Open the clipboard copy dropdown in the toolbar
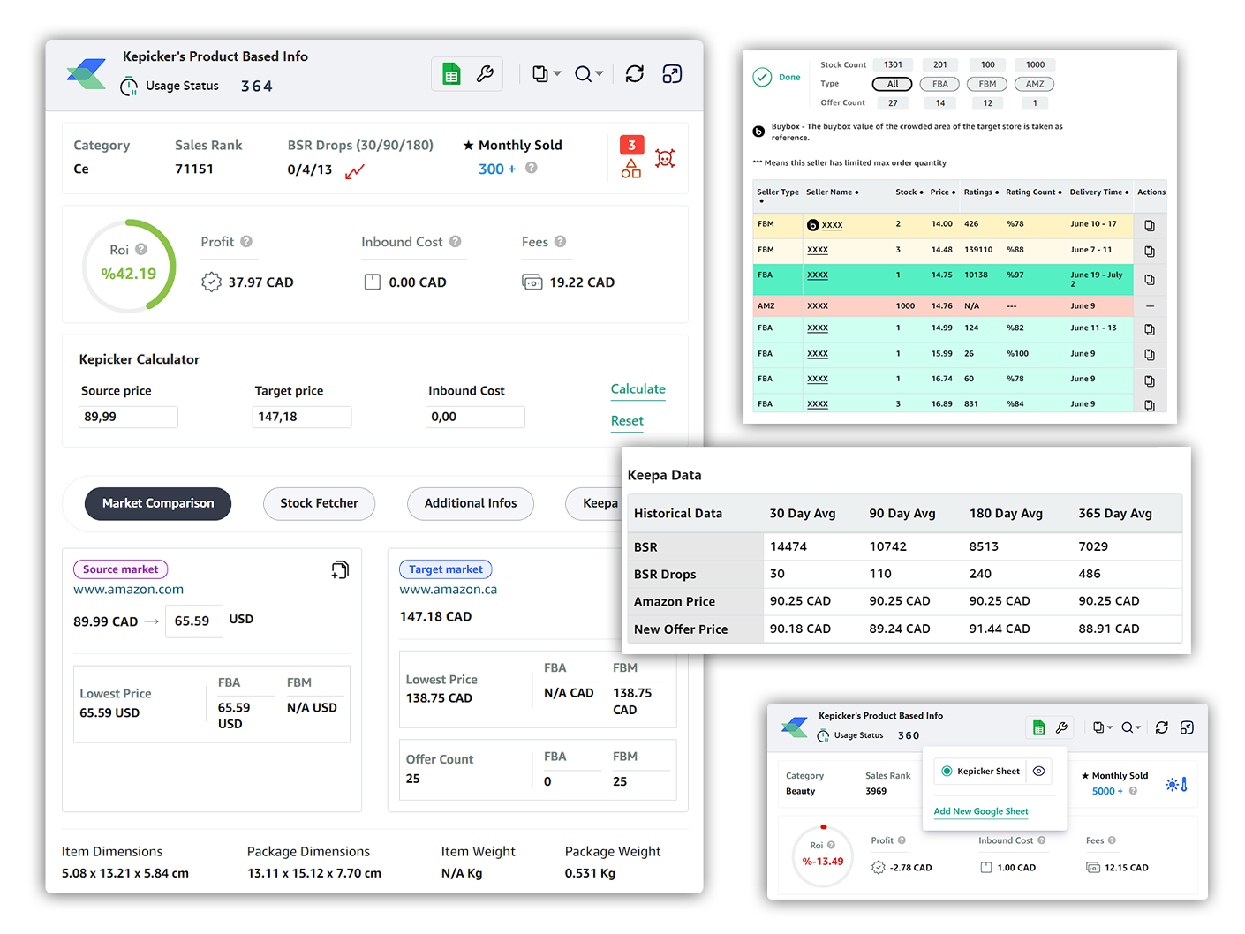The height and width of the screenshot is (934, 1245). pos(545,73)
